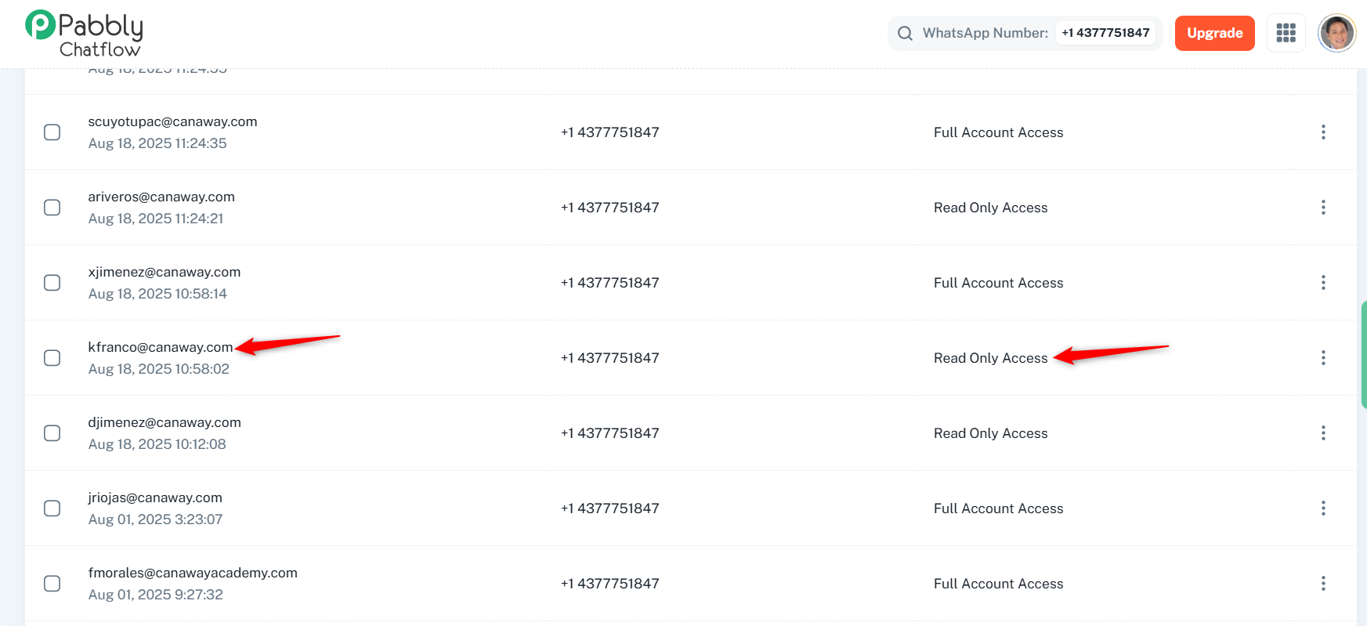This screenshot has height=626, width=1367.
Task: Open options menu for scuyotupac@canaway.com
Action: coord(1323,132)
